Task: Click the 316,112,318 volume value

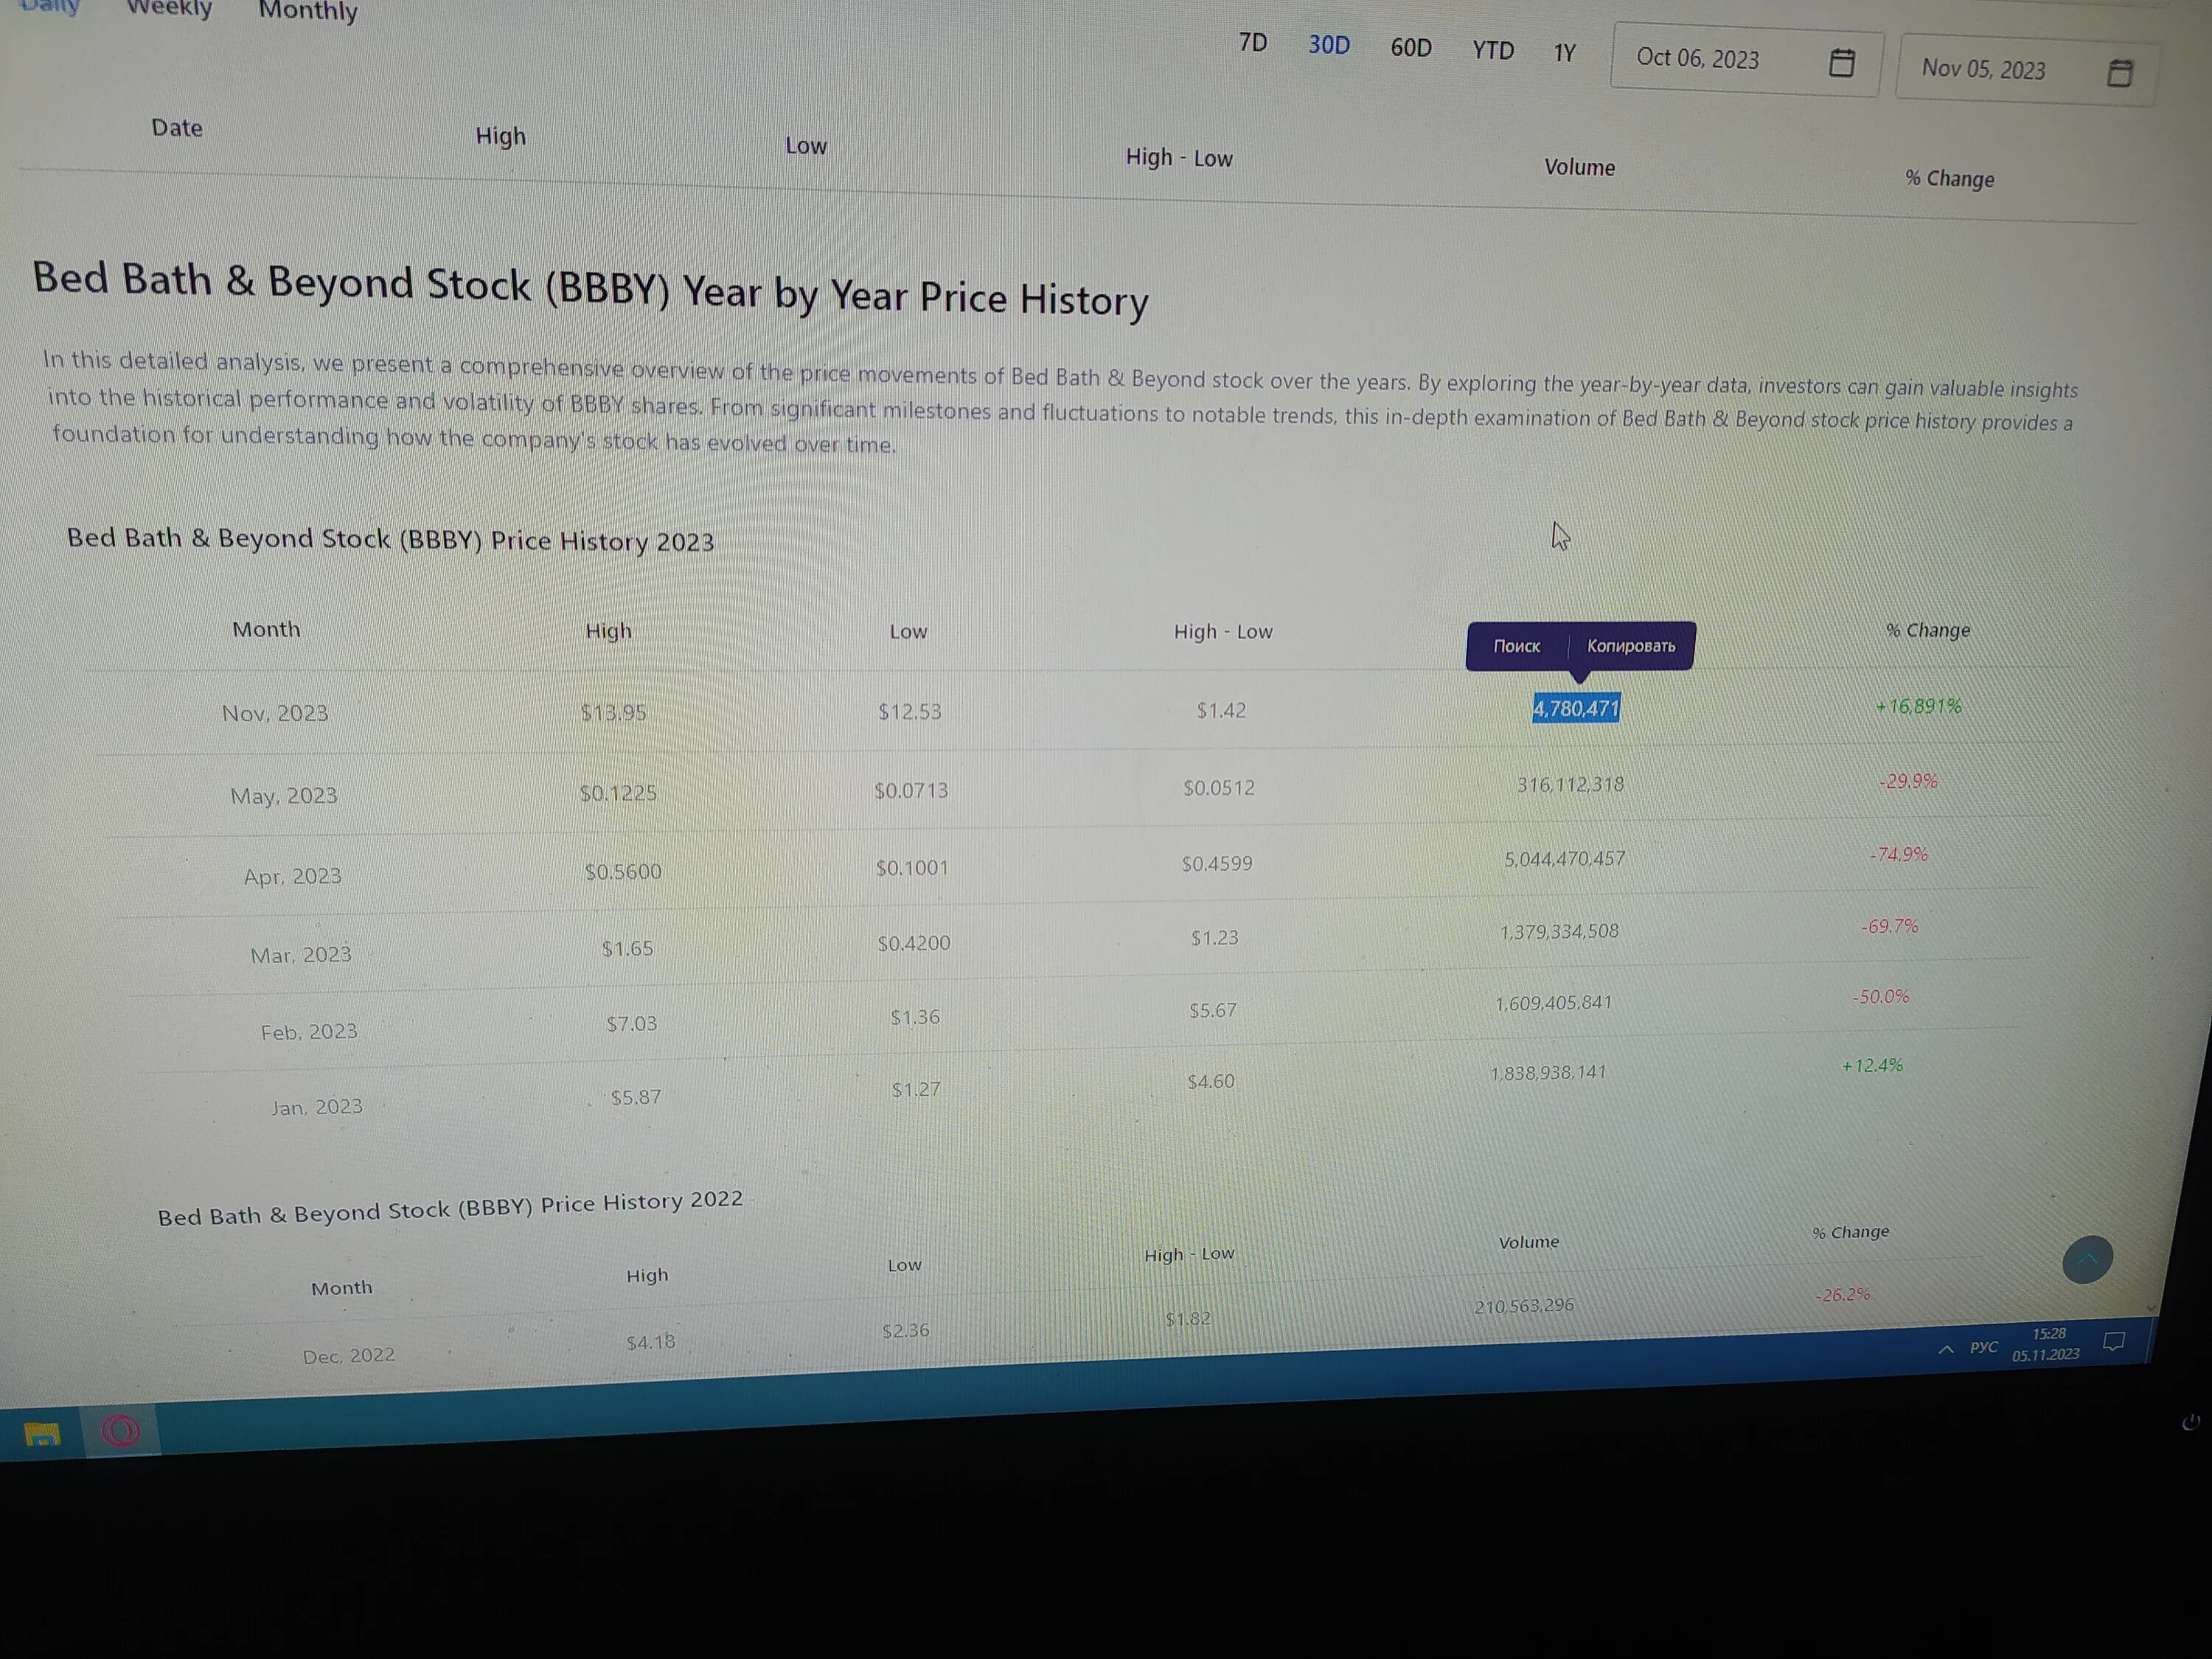Action: tap(1570, 785)
